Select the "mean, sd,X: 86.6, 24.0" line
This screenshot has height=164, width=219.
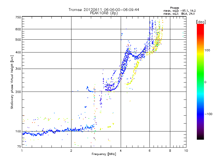[x=179, y=14]
